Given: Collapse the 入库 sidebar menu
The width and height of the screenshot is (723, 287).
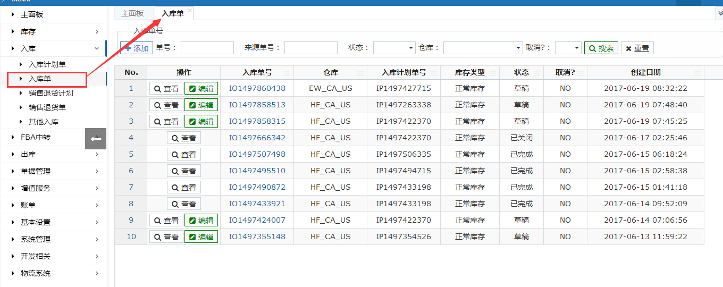Looking at the screenshot, I should coord(53,48).
